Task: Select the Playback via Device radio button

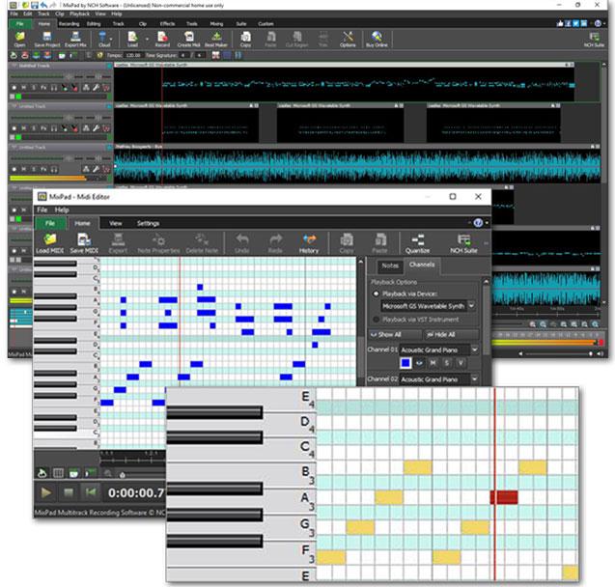Action: [x=376, y=293]
